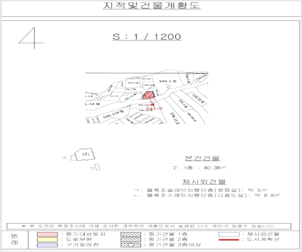
Task: Click the 541-5 대 parcel label
Action: [x=133, y=83]
